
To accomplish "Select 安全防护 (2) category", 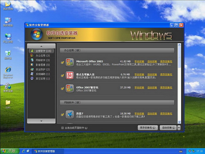I will [x=41, y=69].
